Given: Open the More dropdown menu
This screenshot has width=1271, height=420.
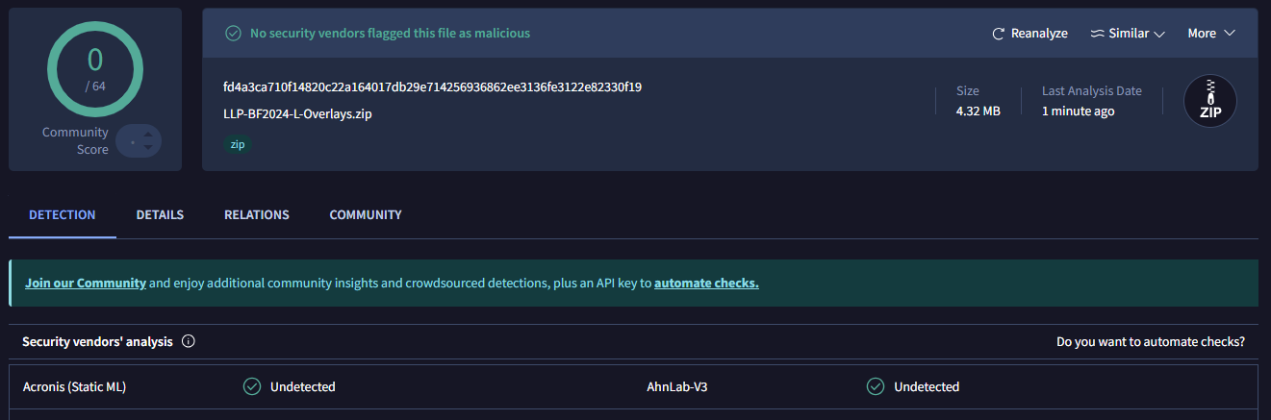Looking at the screenshot, I should tap(1211, 34).
